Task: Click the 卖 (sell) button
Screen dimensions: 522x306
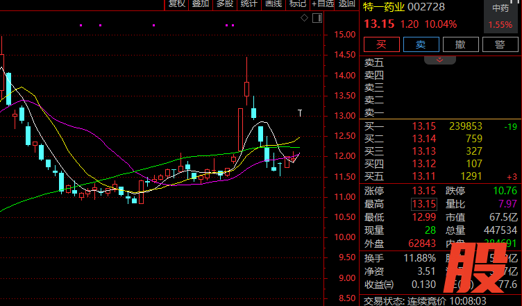Action: pos(420,44)
